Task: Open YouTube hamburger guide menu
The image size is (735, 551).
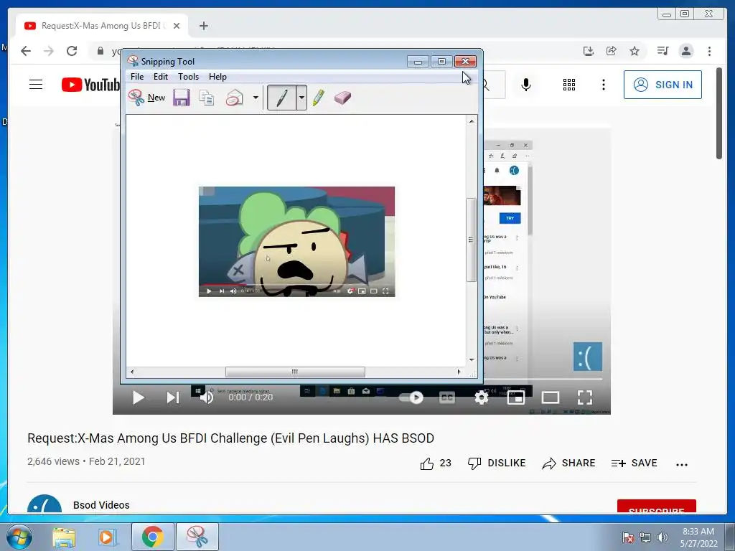Action: [x=36, y=85]
